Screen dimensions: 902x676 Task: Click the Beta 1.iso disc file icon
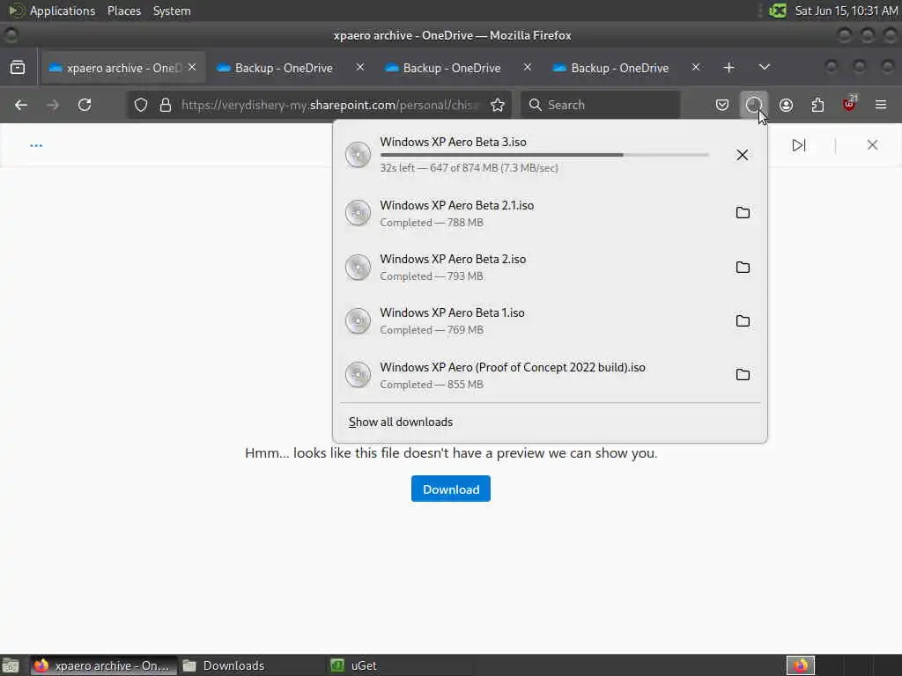358,320
